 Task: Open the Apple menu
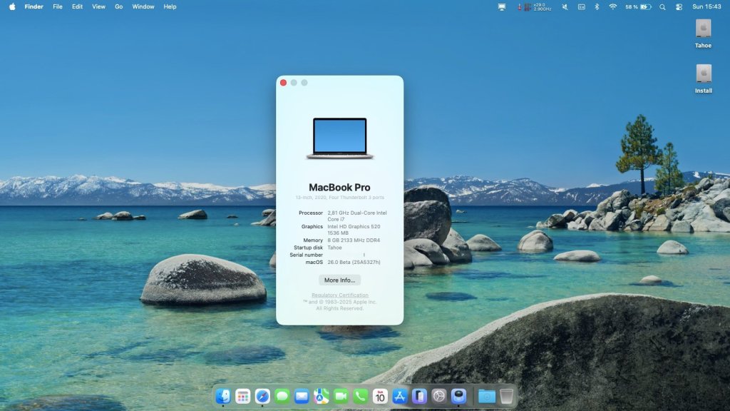tap(12, 6)
